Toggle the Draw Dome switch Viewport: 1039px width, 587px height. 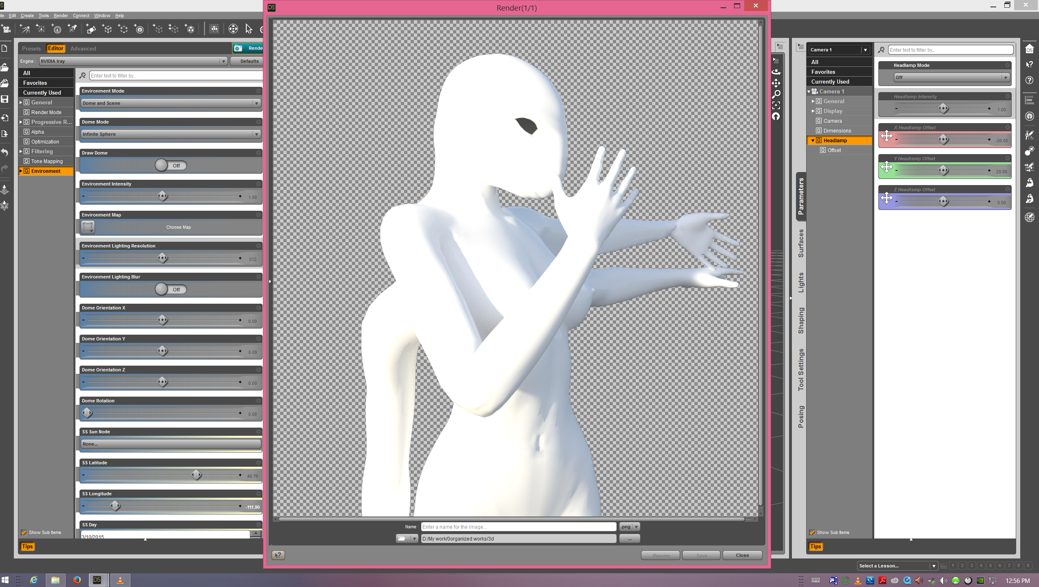point(171,166)
